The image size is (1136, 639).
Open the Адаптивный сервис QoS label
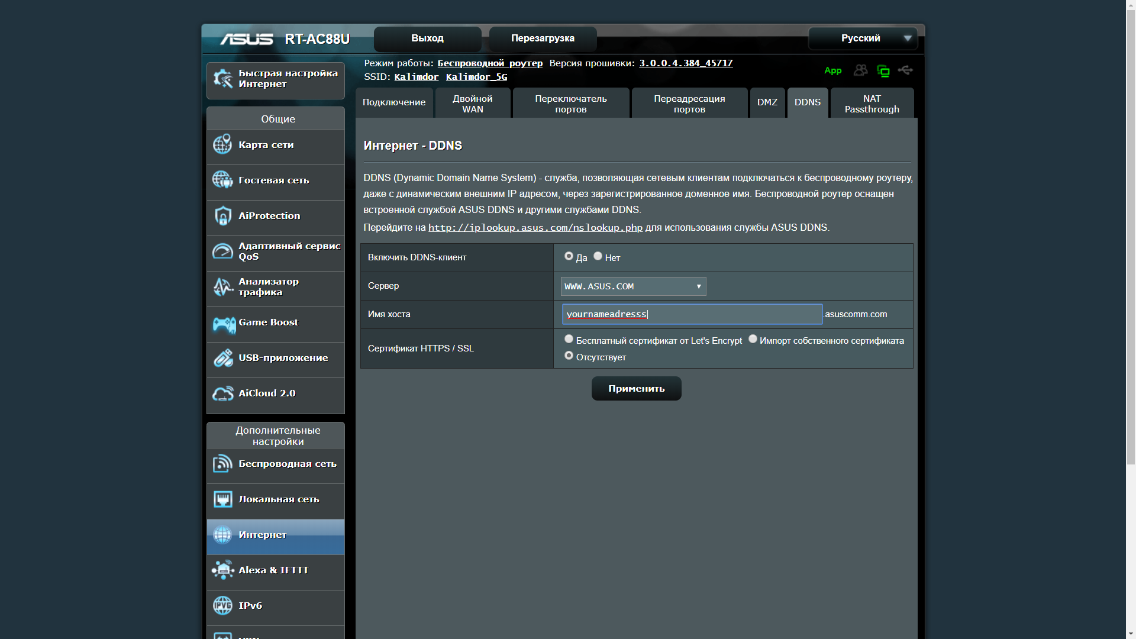click(289, 251)
